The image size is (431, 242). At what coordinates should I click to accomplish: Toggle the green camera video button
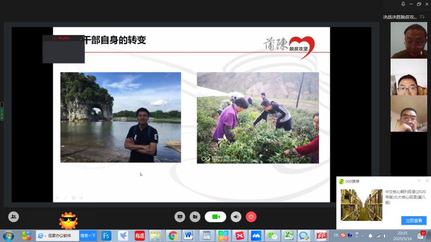coord(215,217)
